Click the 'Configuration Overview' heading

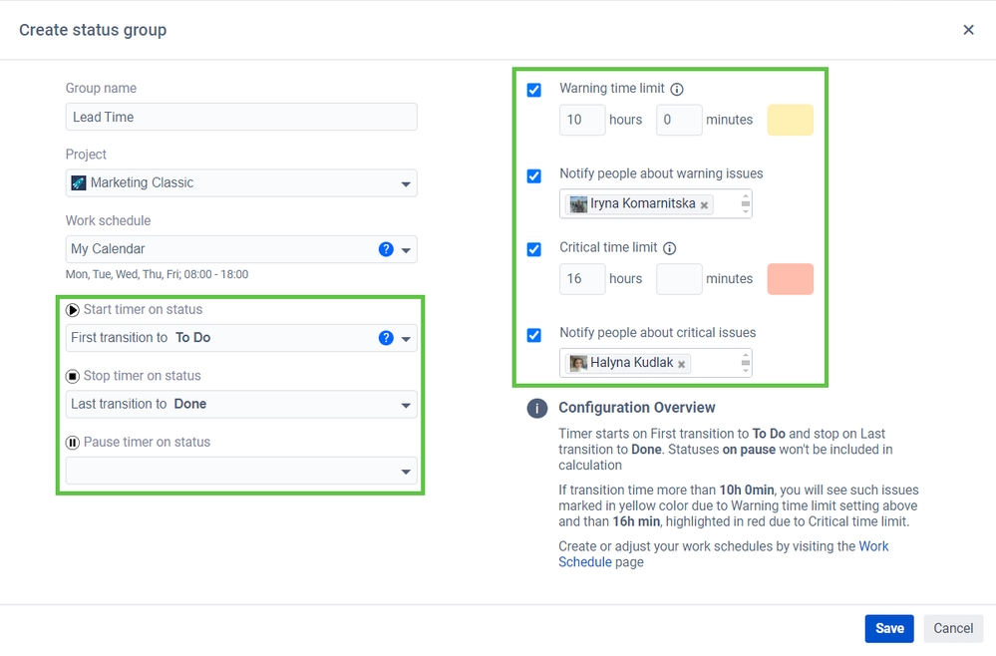tap(636, 408)
